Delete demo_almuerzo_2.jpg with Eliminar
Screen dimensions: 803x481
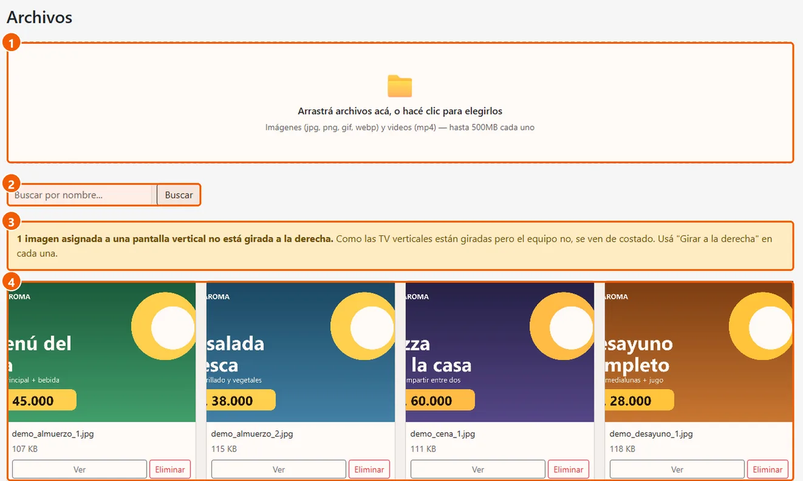369,469
